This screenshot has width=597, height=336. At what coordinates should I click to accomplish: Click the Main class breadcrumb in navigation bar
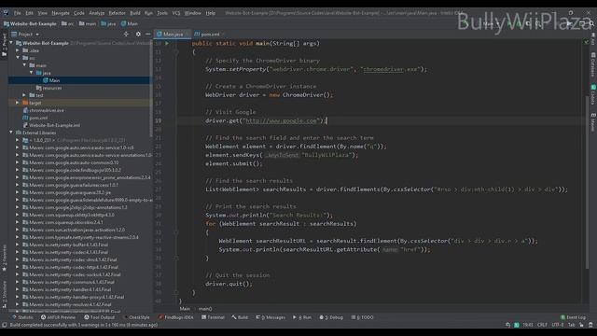[x=130, y=23]
